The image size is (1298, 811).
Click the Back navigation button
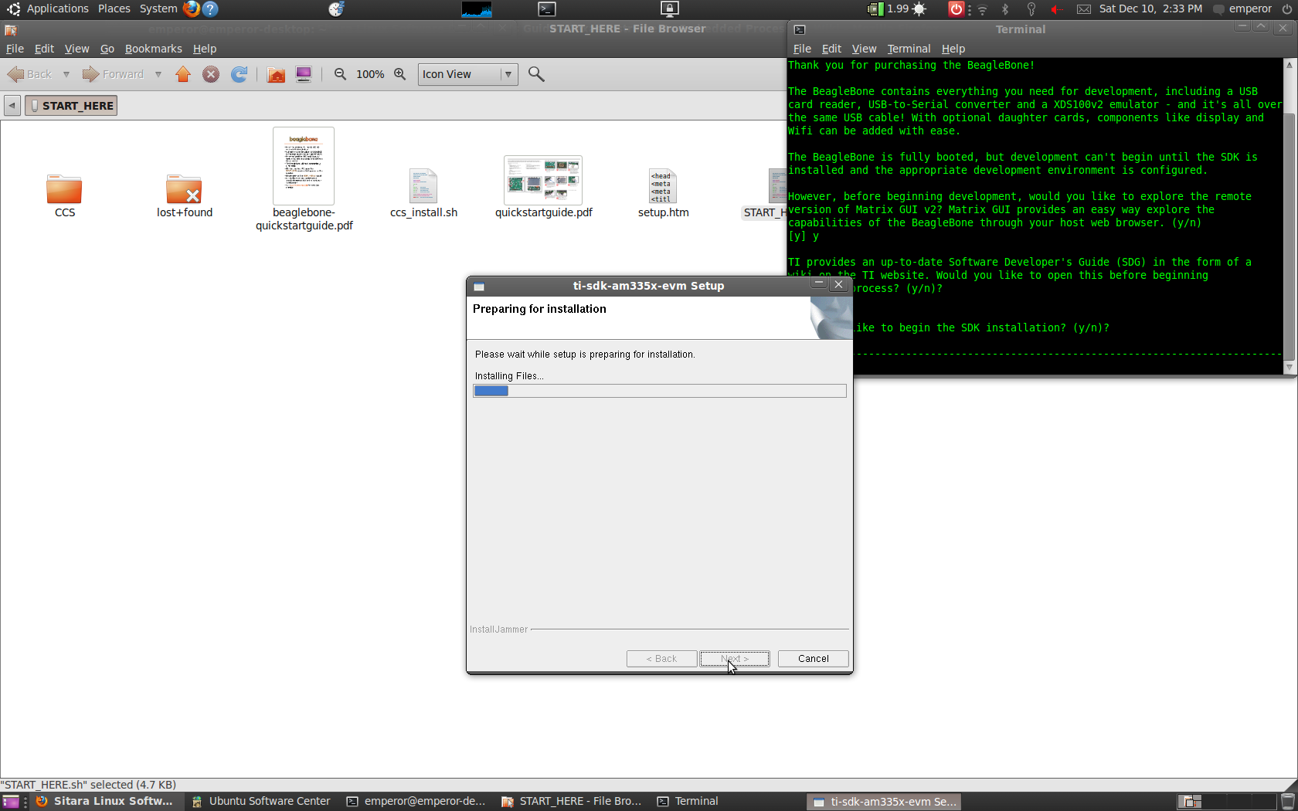(30, 74)
